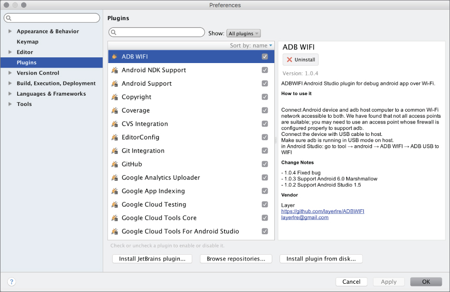This screenshot has width=450, height=292.
Task: Disable the Google App Indexing checkbox
Action: pos(265,191)
